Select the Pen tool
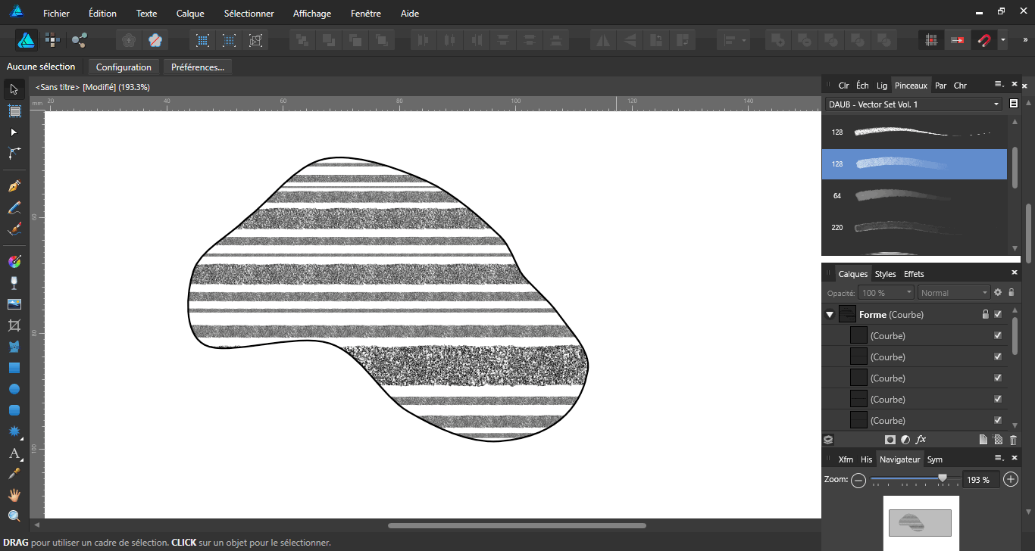1035x551 pixels. (x=14, y=186)
